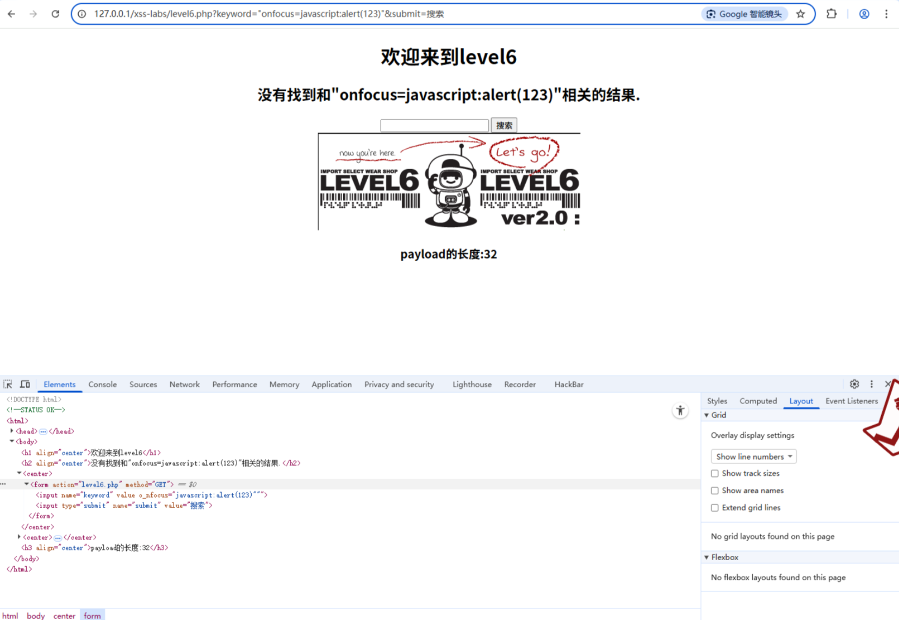Enable Extend grid lines
The image size is (899, 620).
coord(715,507)
